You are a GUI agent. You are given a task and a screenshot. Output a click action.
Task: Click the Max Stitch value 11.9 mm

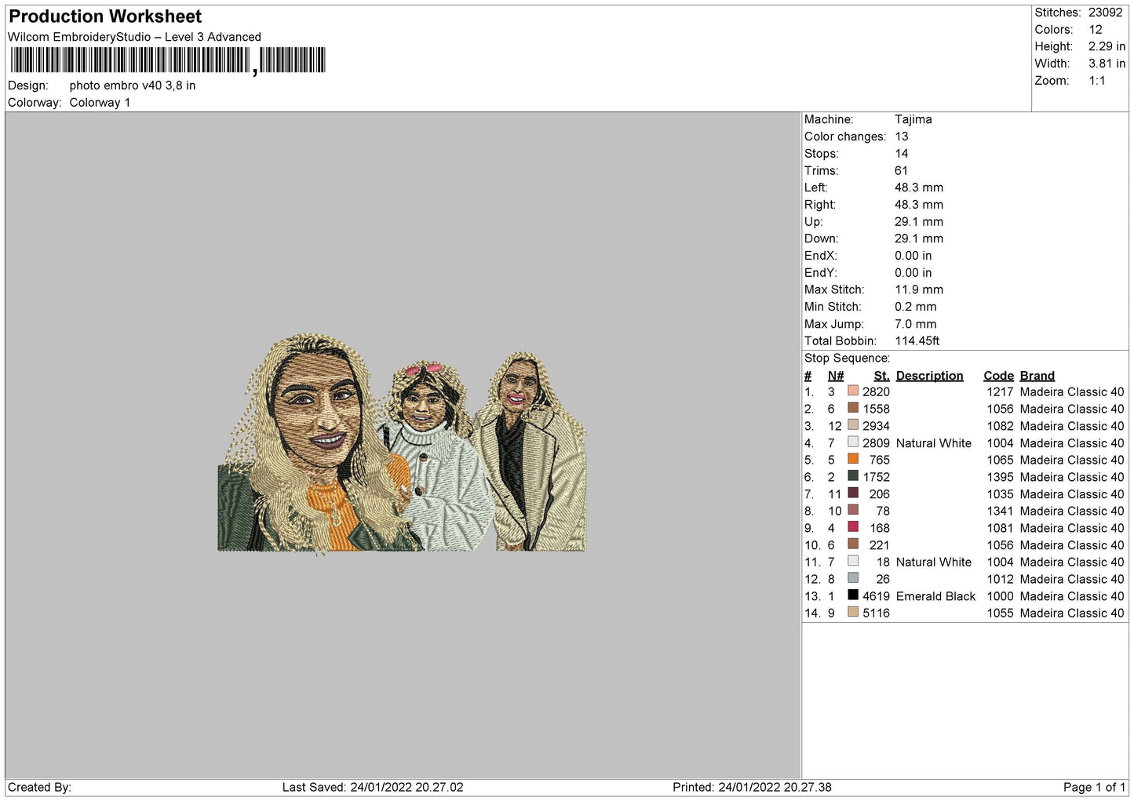coord(919,289)
